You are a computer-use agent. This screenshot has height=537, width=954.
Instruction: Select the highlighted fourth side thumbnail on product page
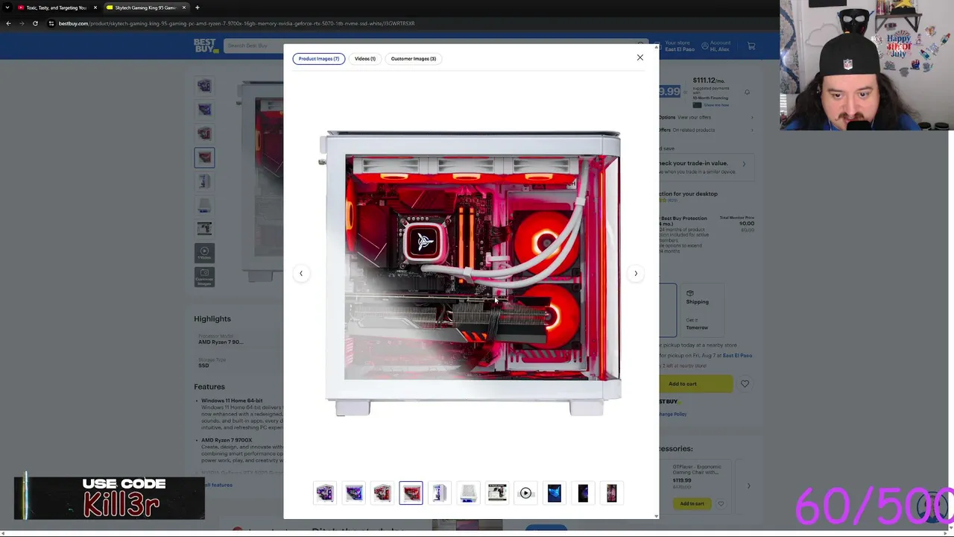(x=204, y=157)
